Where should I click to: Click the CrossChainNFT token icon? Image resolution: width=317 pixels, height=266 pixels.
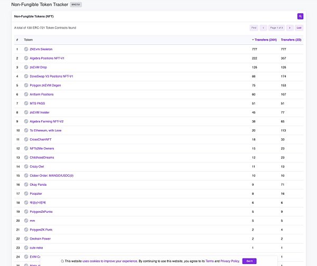tap(26, 139)
